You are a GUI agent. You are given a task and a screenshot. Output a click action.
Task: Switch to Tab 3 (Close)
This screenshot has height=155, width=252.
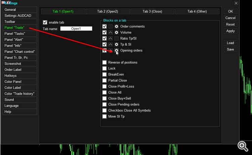[x=152, y=11]
